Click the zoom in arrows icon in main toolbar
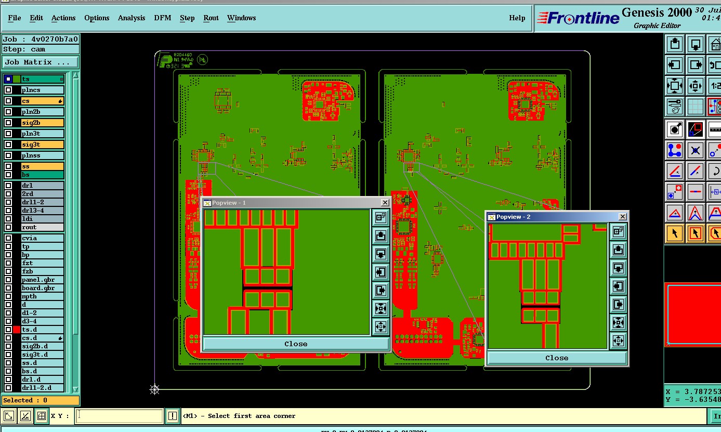Screen dimensions: 721x432 click(x=675, y=86)
